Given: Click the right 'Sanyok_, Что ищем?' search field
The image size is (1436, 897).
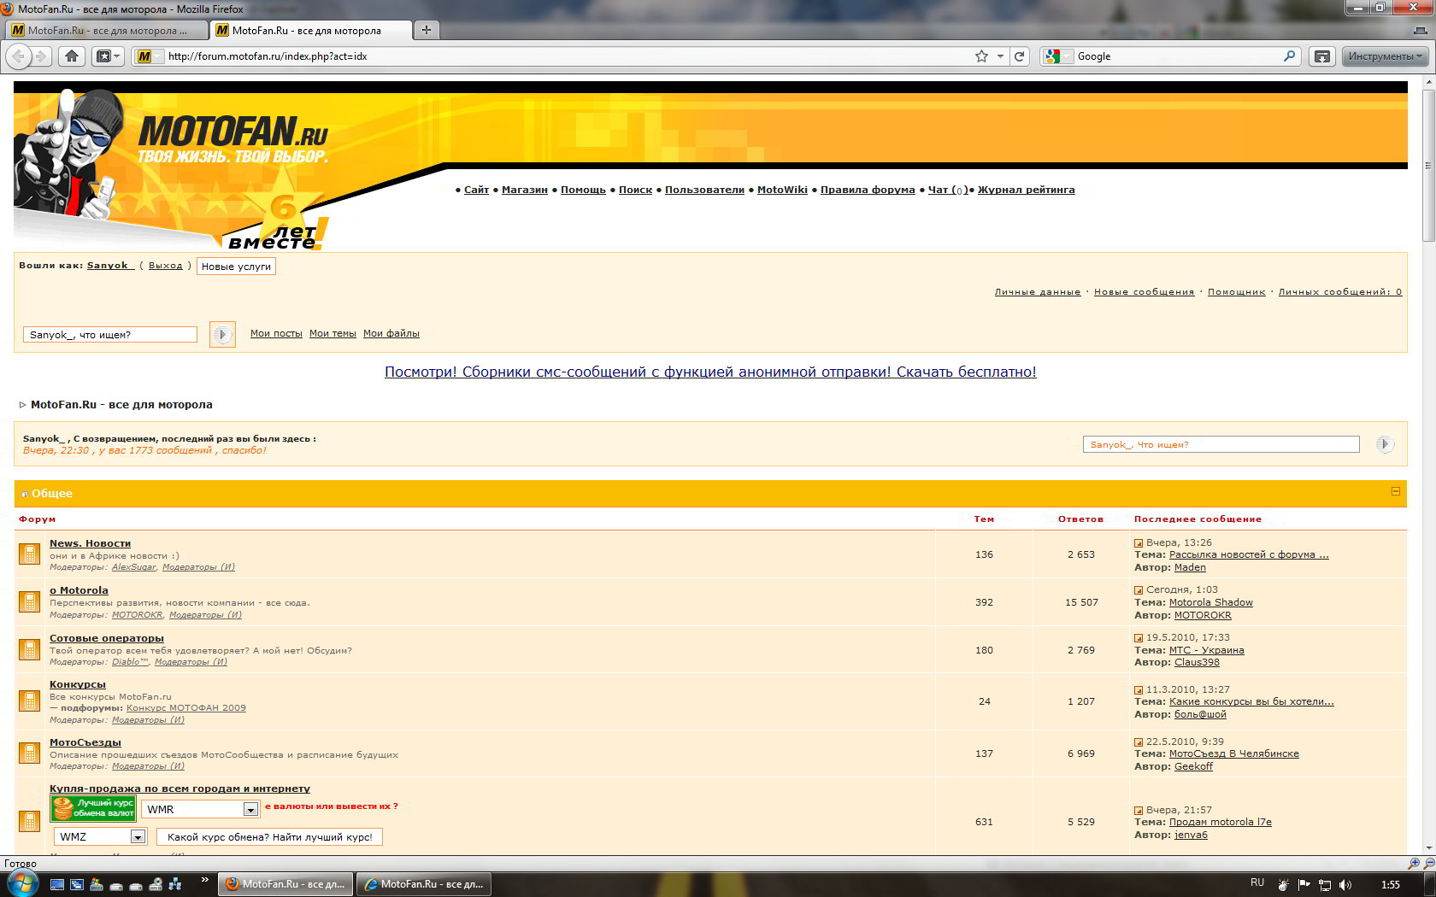Looking at the screenshot, I should coord(1221,444).
